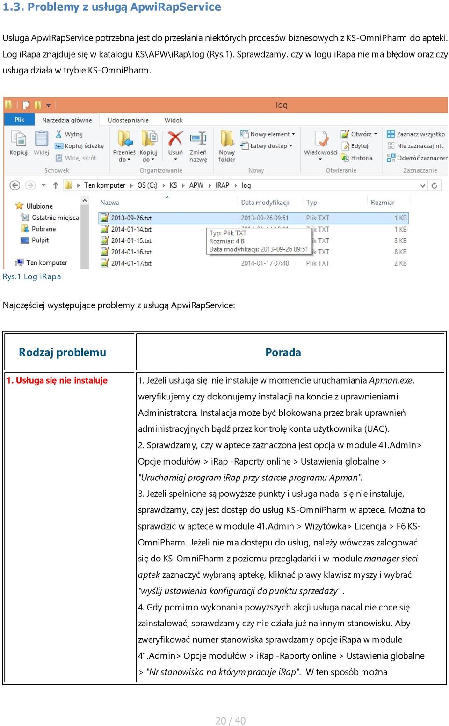
Task: Sort by Data modyfikacji column header
Action: [265, 203]
